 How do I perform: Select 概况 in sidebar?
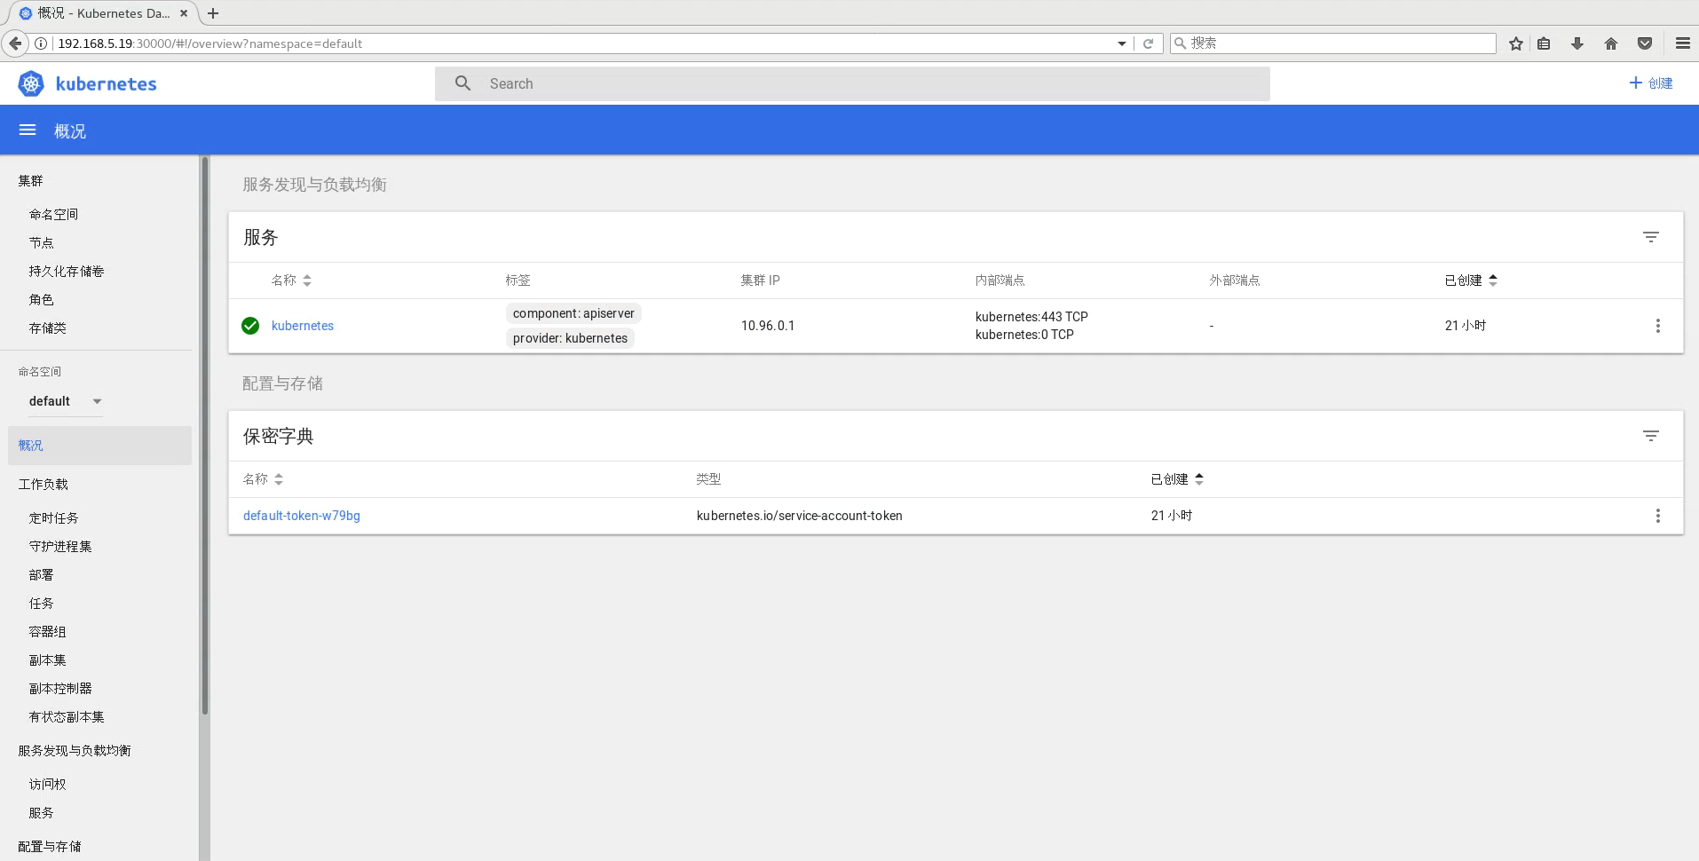coord(99,446)
